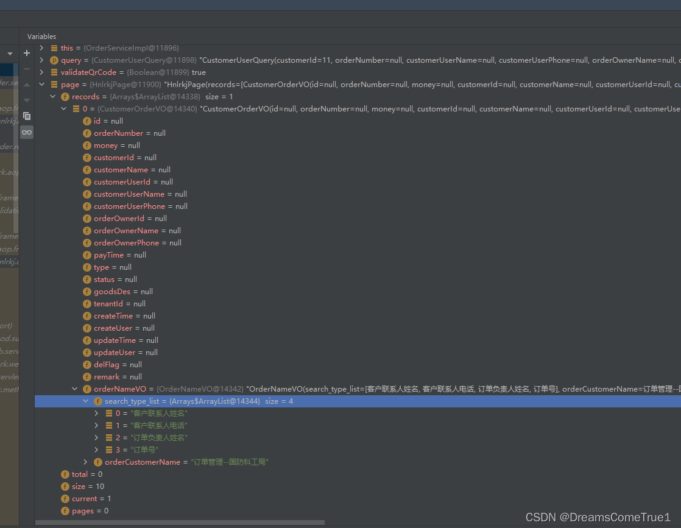
Task: Select the 'customerUserPhone = null' row
Action: point(358,206)
